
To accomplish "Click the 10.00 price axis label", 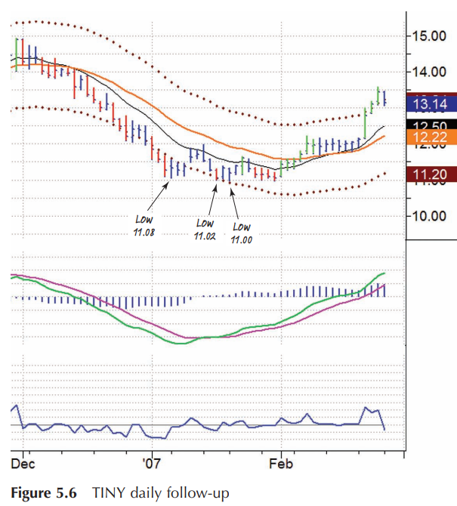I will 429,216.
